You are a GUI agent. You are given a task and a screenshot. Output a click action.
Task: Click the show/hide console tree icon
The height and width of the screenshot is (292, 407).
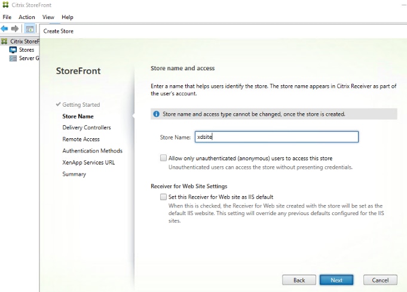30,29
